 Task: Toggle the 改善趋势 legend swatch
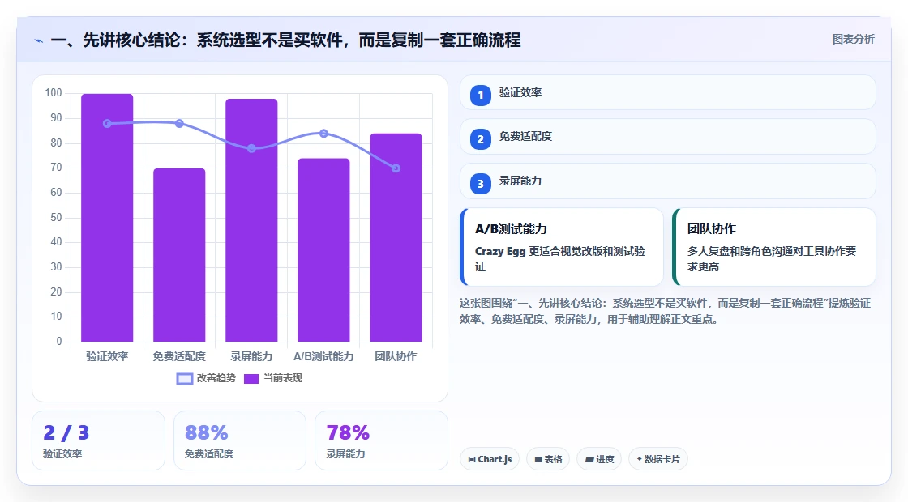click(184, 379)
